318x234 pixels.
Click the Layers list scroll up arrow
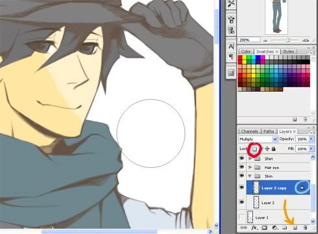tap(313, 157)
